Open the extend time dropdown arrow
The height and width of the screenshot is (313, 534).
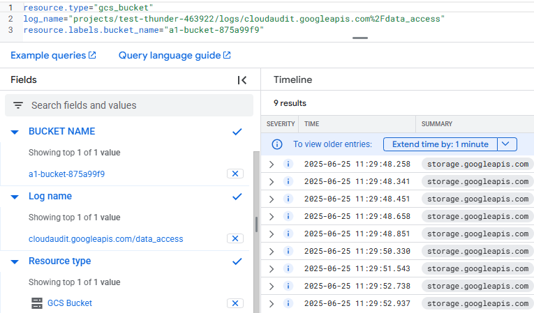tap(507, 144)
